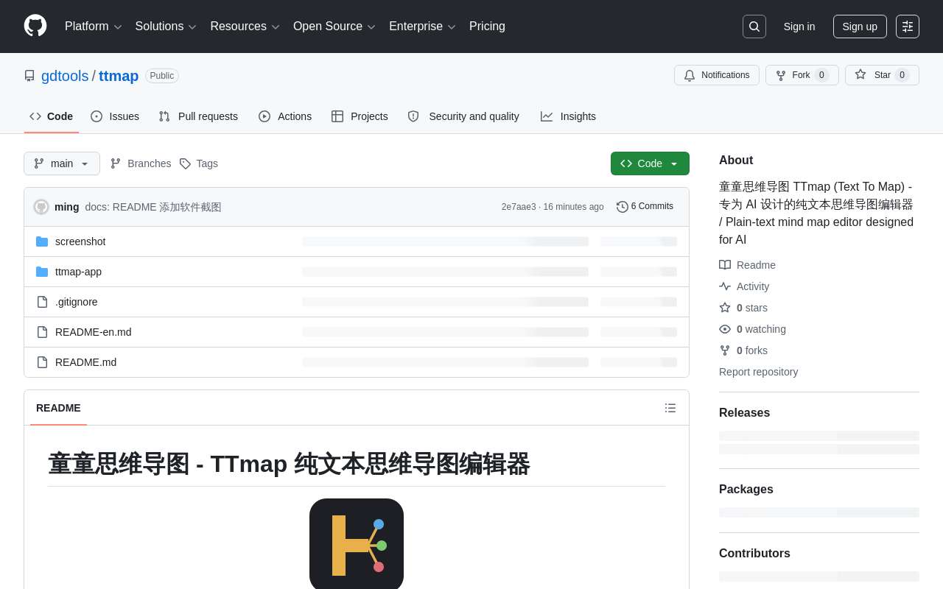The image size is (943, 589).
Task: View Tags list
Action: click(x=199, y=163)
